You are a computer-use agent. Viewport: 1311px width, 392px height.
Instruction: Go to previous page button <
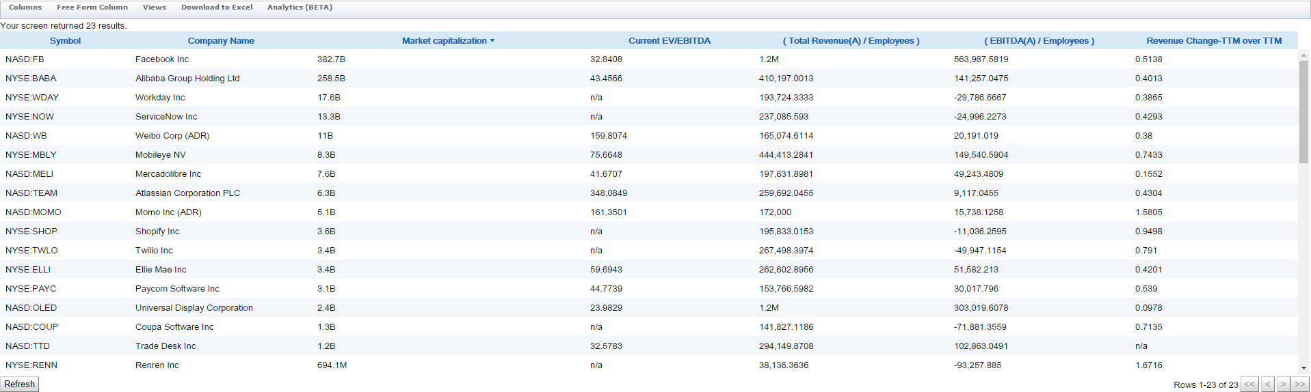[1268, 384]
